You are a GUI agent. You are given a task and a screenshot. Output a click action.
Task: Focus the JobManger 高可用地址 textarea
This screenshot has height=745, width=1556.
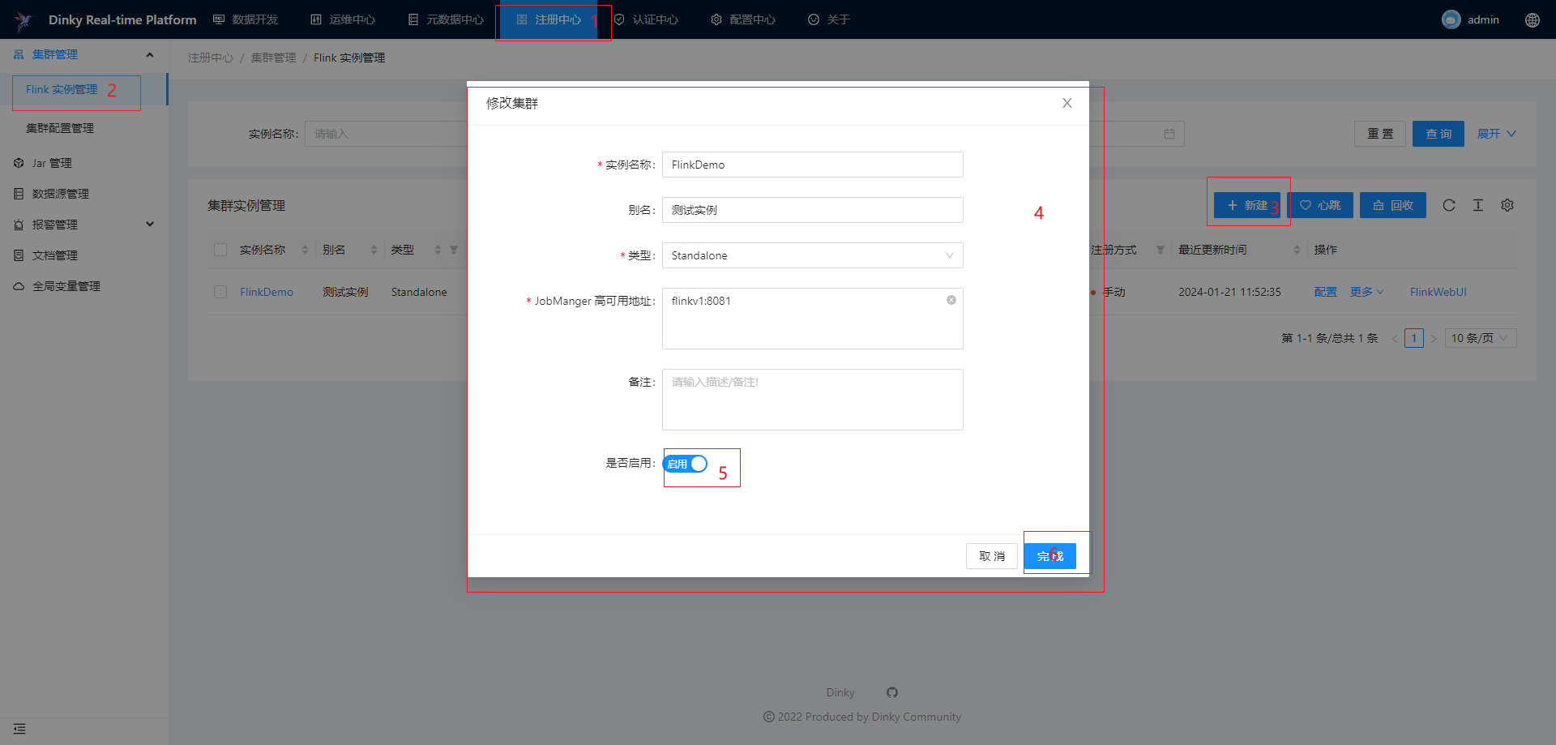[x=812, y=319]
